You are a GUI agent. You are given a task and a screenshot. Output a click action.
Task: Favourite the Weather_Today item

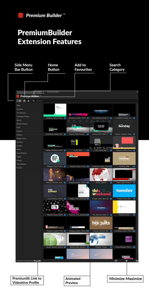[111, 247]
